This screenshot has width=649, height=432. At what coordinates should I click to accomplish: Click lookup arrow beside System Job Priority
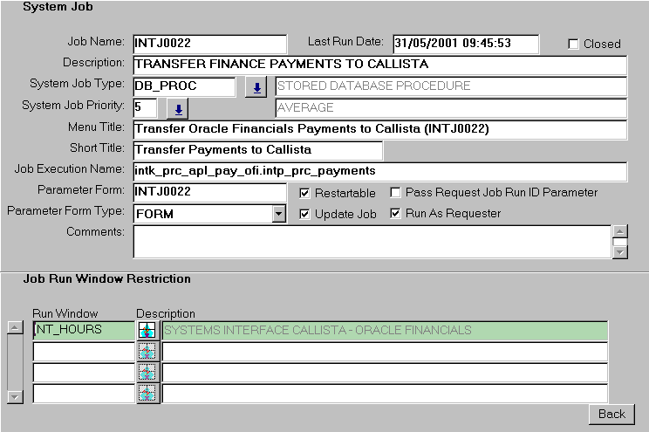coord(177,109)
